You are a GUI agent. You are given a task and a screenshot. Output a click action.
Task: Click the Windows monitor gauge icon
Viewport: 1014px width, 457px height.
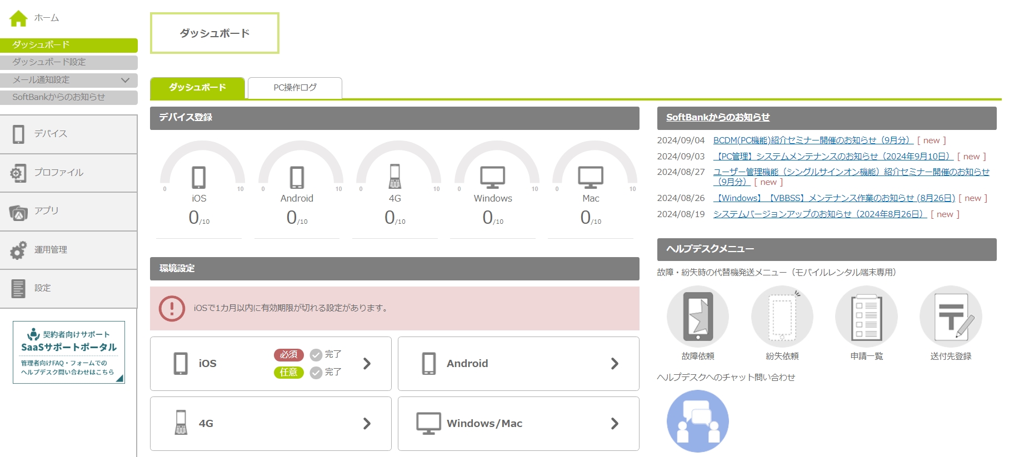click(492, 178)
